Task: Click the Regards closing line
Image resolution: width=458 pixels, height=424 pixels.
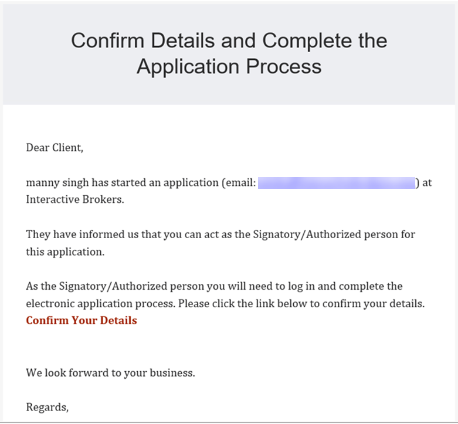Action: (48, 408)
